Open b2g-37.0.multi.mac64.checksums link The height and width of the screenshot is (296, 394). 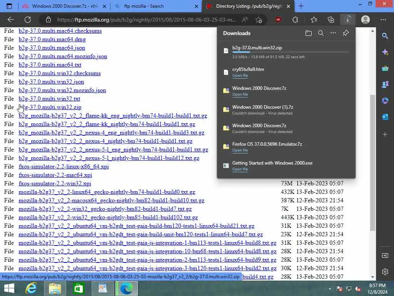(x=60, y=31)
